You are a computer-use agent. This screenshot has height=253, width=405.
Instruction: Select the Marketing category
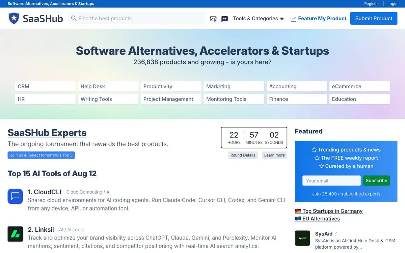[234, 86]
